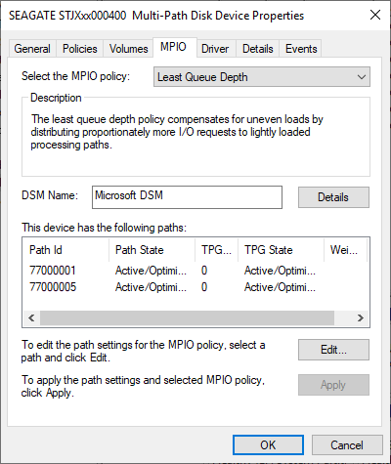The height and width of the screenshot is (464, 391).
Task: Select path 77000005 in the list
Action: click(x=195, y=287)
